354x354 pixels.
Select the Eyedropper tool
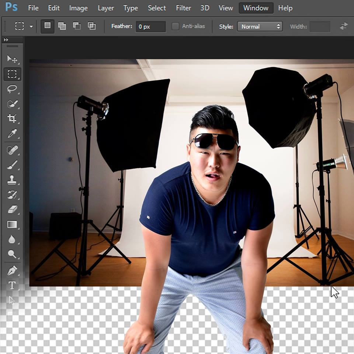[12, 133]
